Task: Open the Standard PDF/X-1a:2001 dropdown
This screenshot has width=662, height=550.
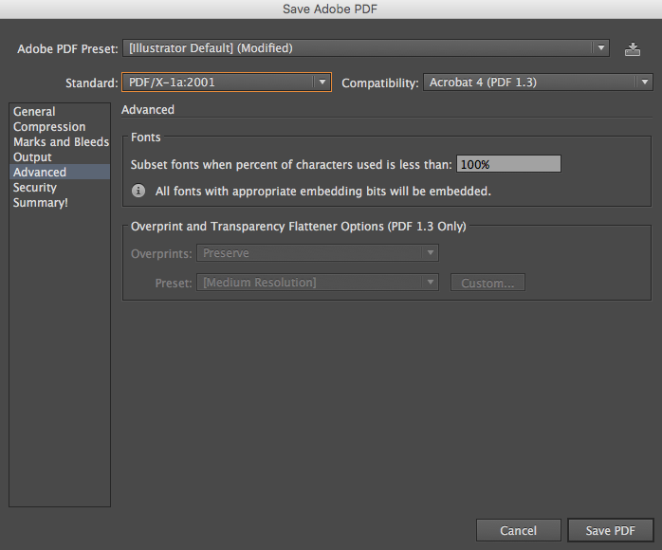Action: pyautogui.click(x=227, y=82)
